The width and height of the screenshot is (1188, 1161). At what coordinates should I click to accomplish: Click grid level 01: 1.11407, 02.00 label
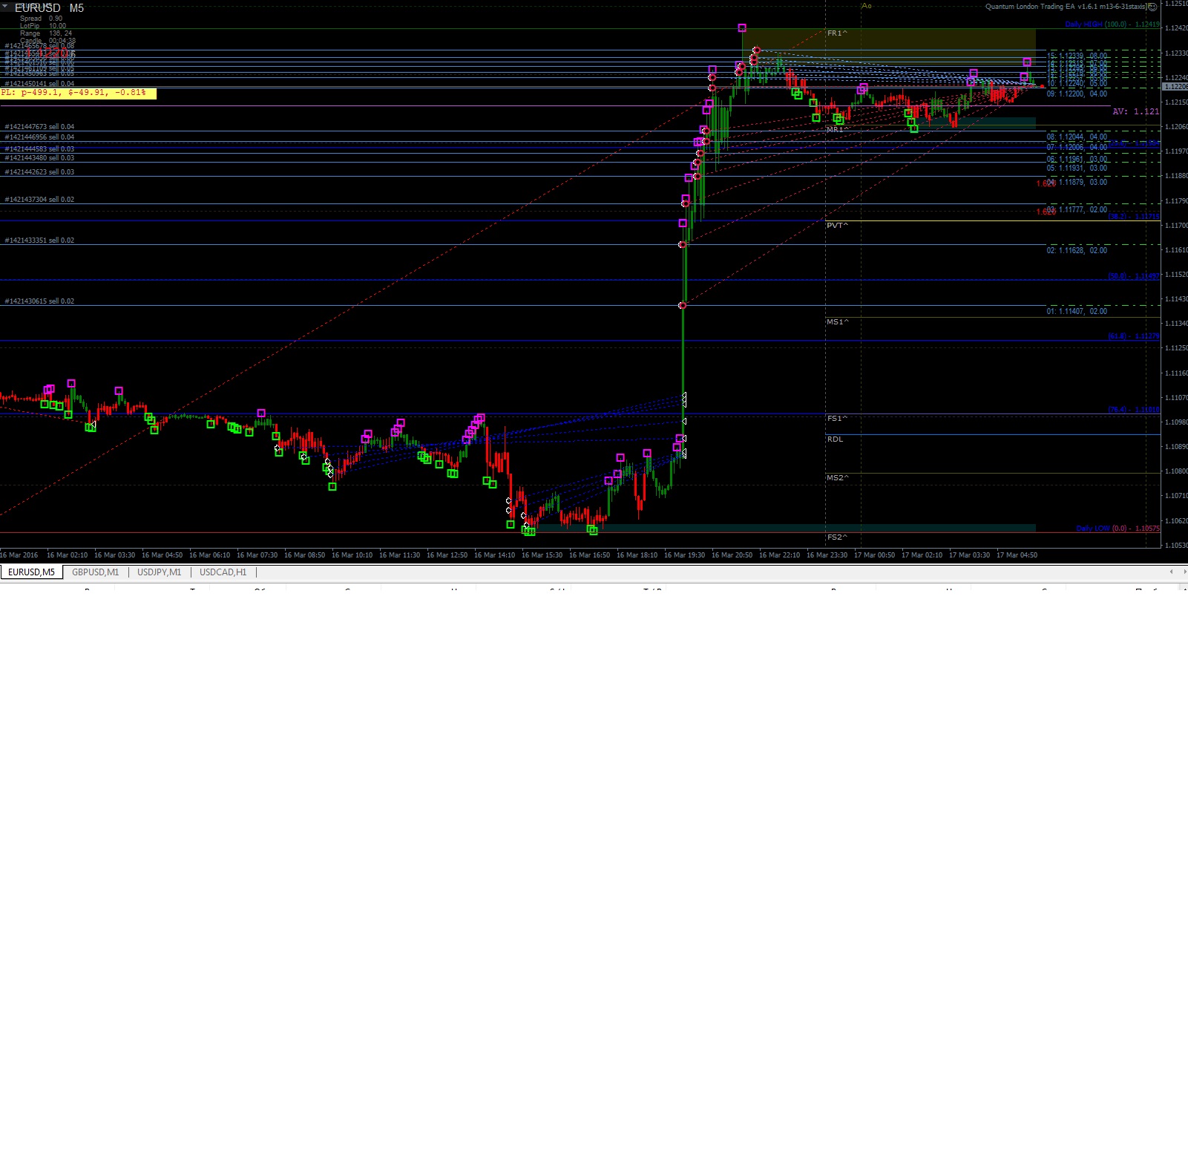click(1077, 312)
